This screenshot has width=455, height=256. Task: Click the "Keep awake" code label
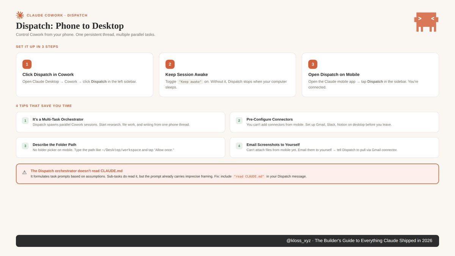click(190, 82)
